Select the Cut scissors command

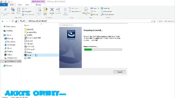(x=25, y=8)
